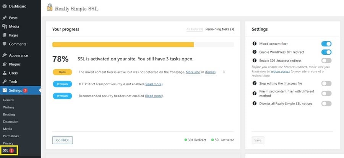
Task: Click the Users person icon
Action: 5,73
